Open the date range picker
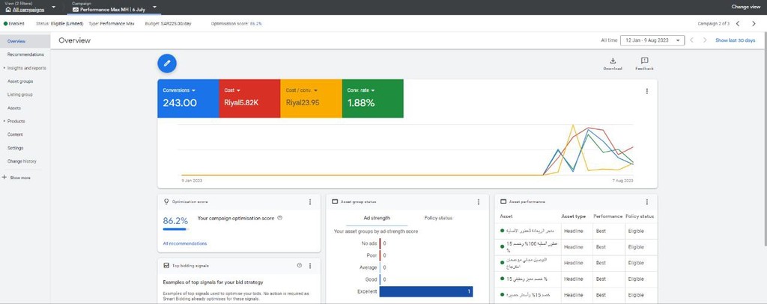This screenshot has width=767, height=304. [652, 40]
